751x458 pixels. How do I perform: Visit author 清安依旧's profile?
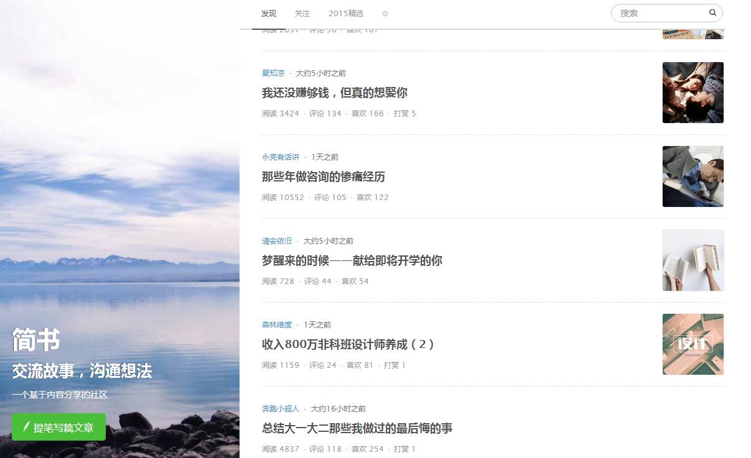click(x=277, y=240)
